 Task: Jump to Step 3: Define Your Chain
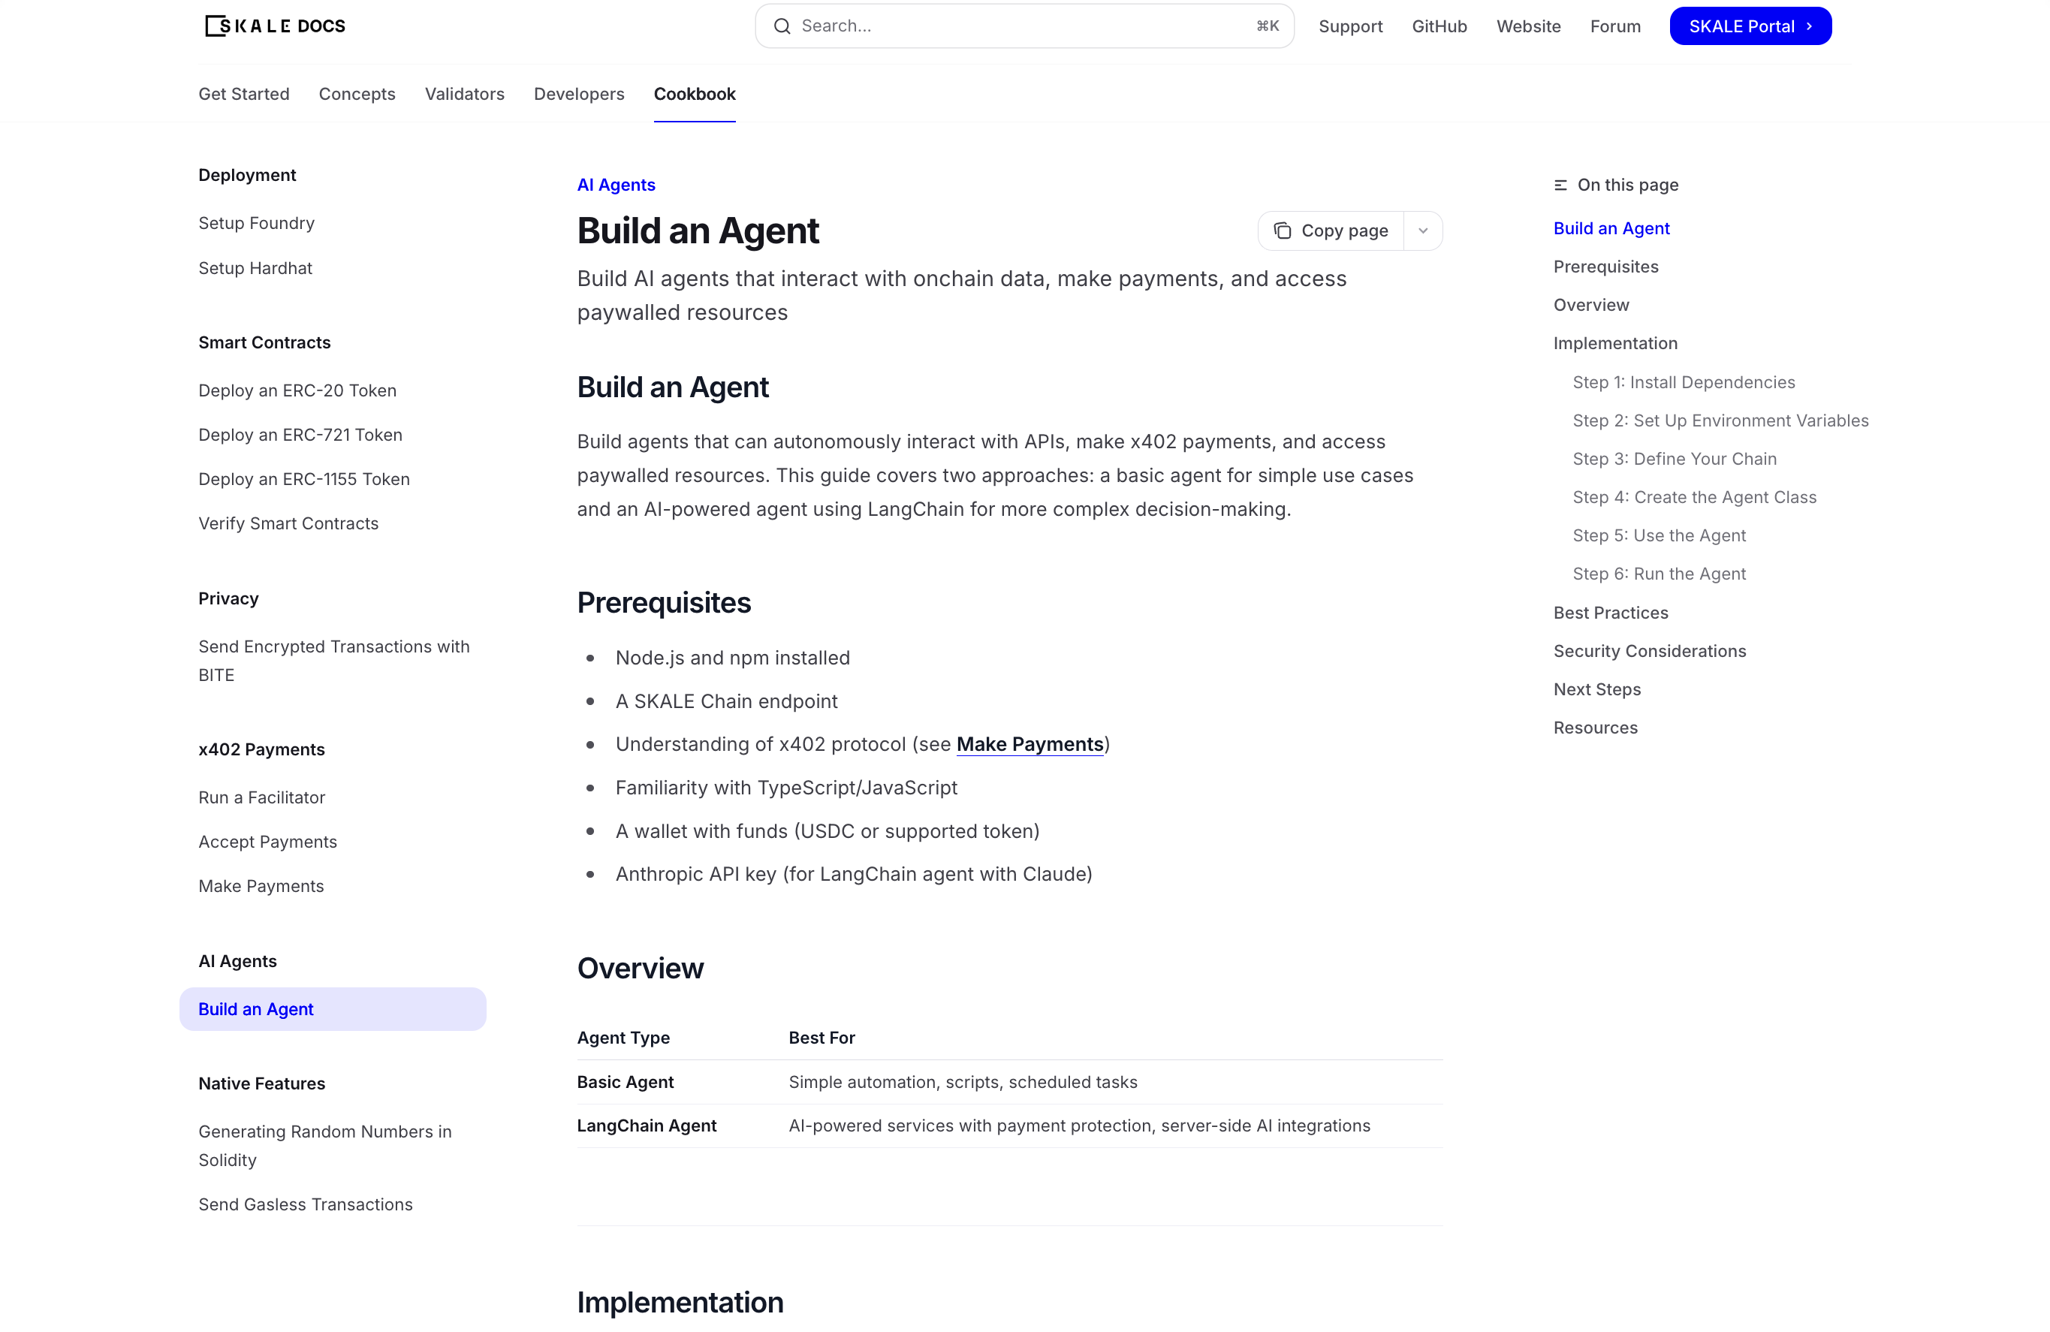(1674, 459)
